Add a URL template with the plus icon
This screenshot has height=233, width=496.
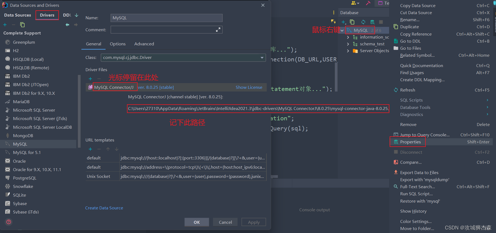tap(90, 149)
